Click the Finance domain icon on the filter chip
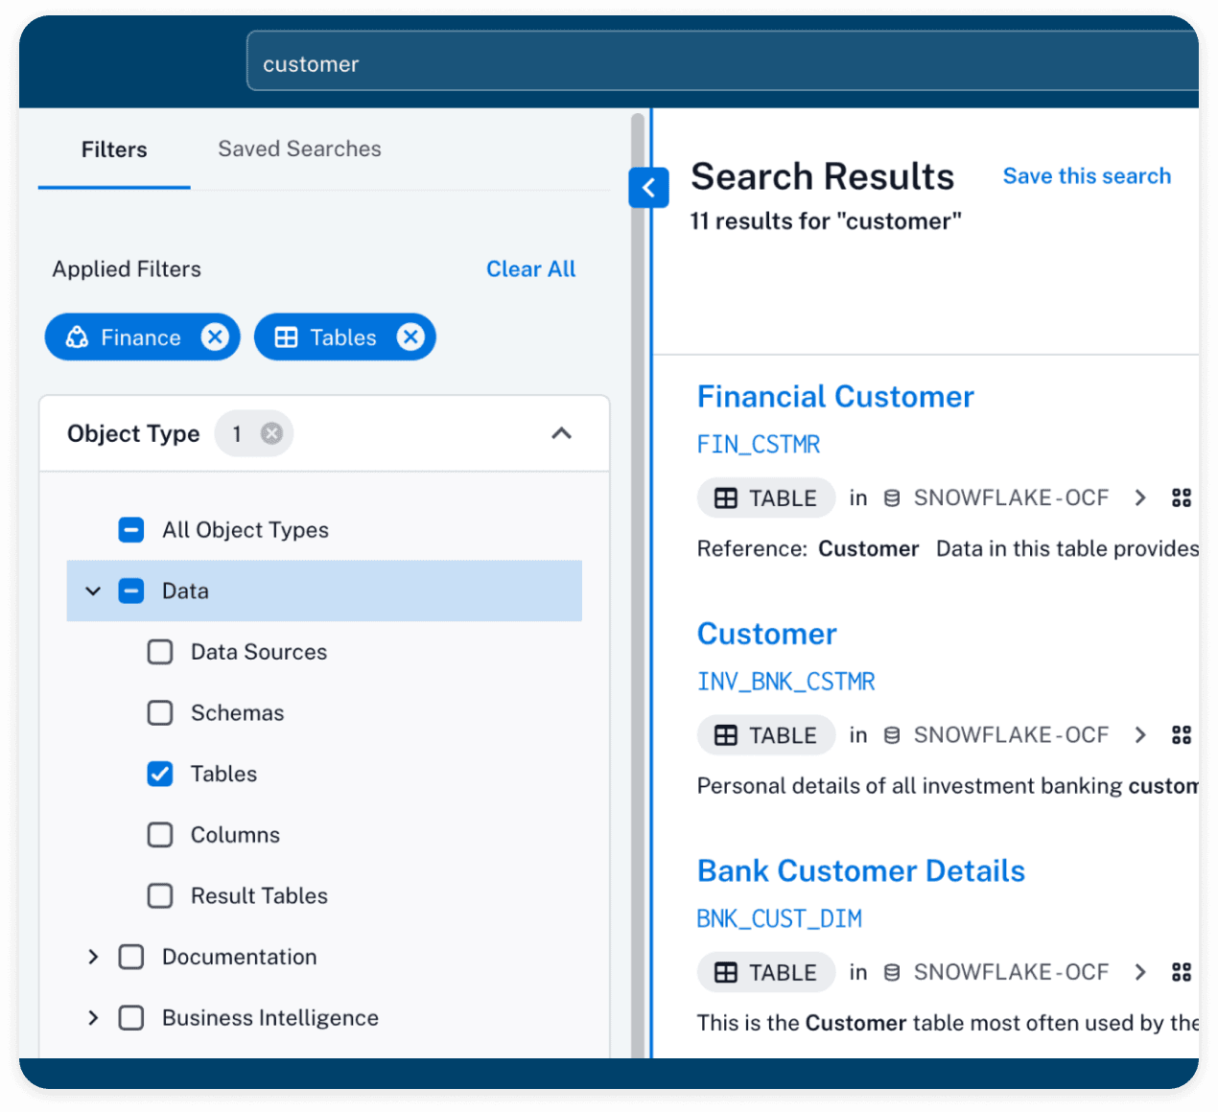 pos(77,336)
